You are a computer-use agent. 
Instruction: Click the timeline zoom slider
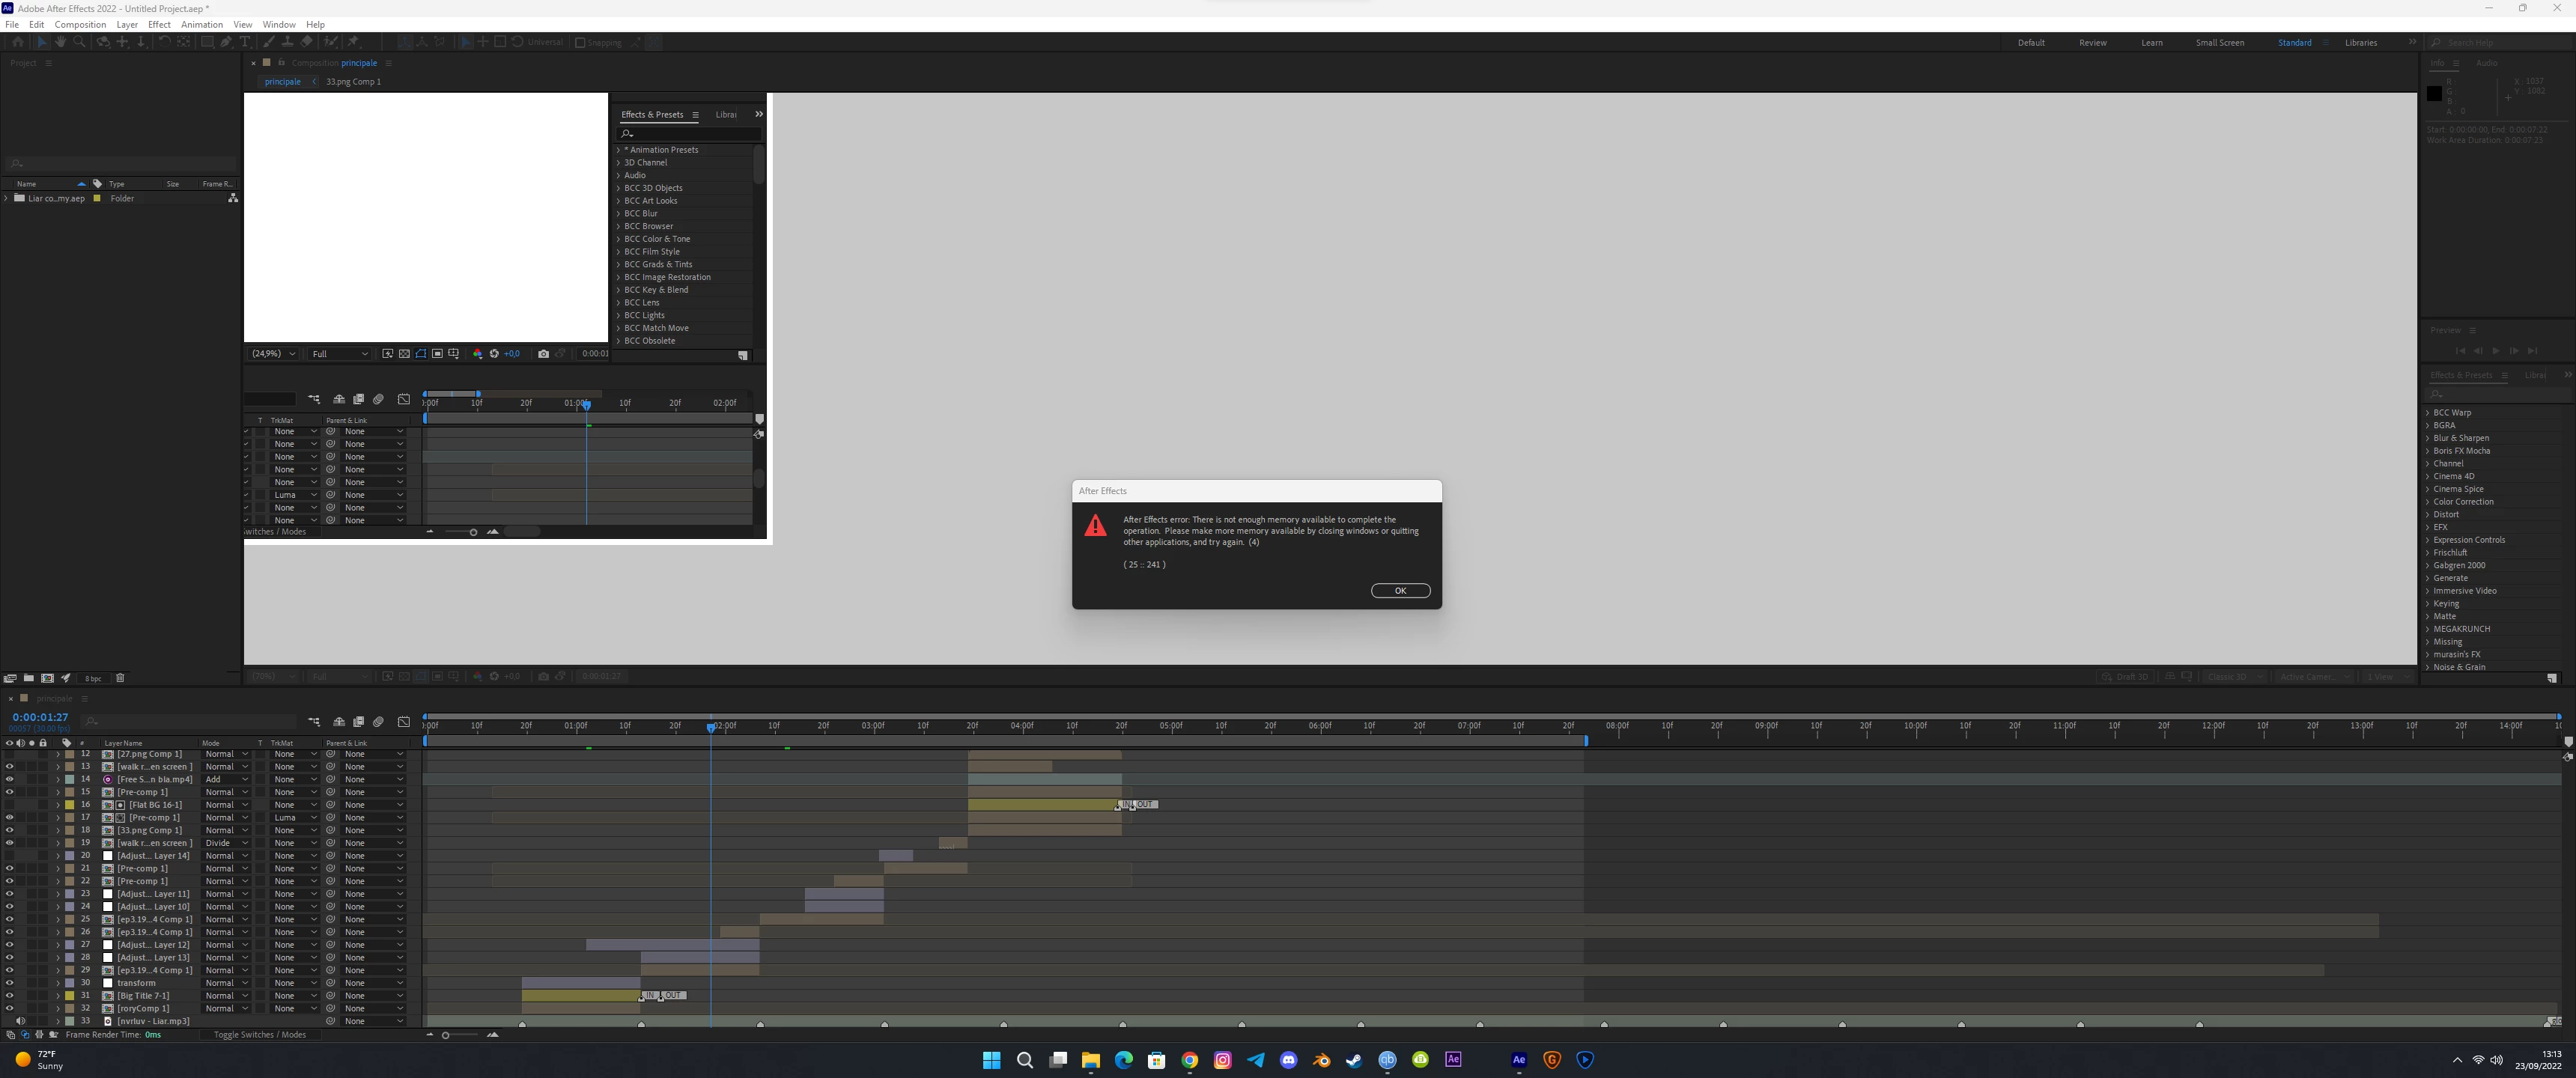coord(446,1035)
